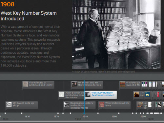This screenshot has height=123, width=164.
Task: Open the portrait thumbnail for 'Mr Sweet and Mr Maxwell join forces'
Action: 74,84
